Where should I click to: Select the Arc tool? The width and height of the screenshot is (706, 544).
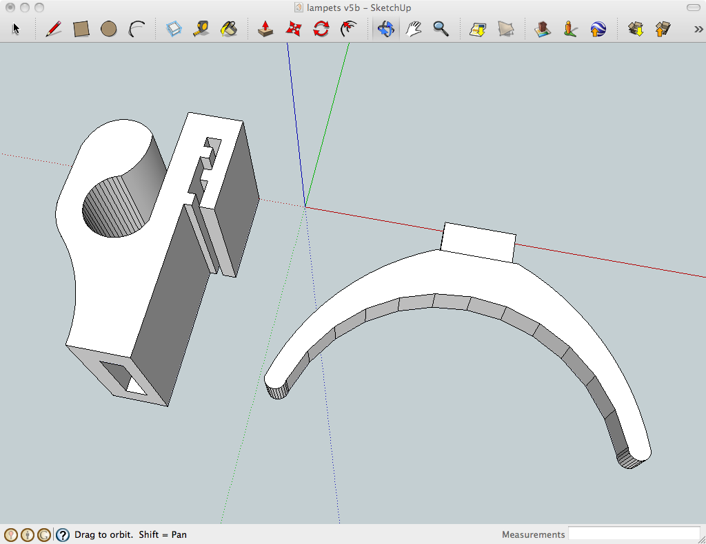pyautogui.click(x=137, y=29)
